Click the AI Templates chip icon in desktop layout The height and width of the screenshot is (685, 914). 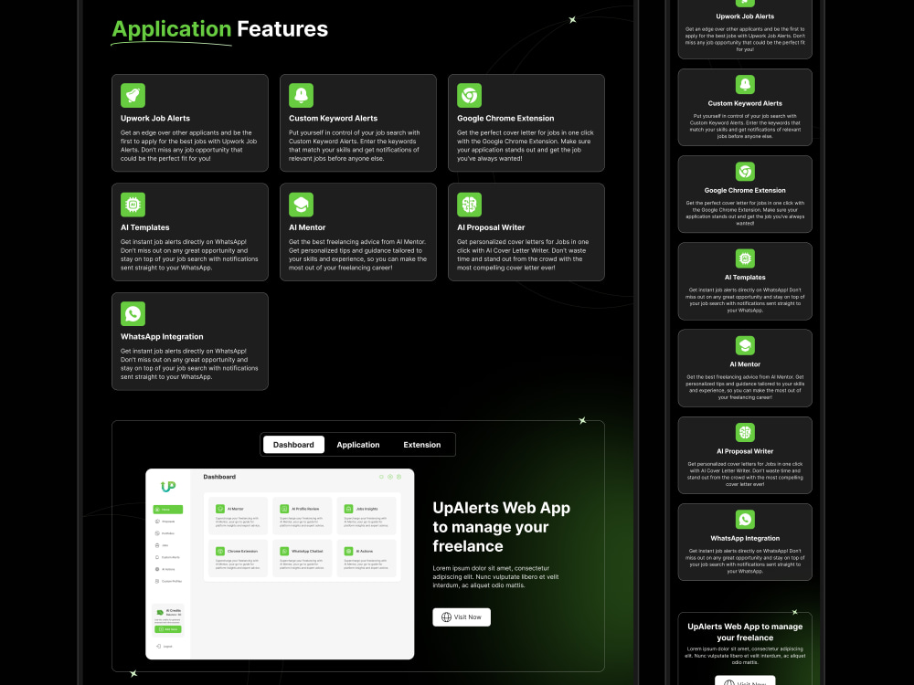[x=133, y=205]
